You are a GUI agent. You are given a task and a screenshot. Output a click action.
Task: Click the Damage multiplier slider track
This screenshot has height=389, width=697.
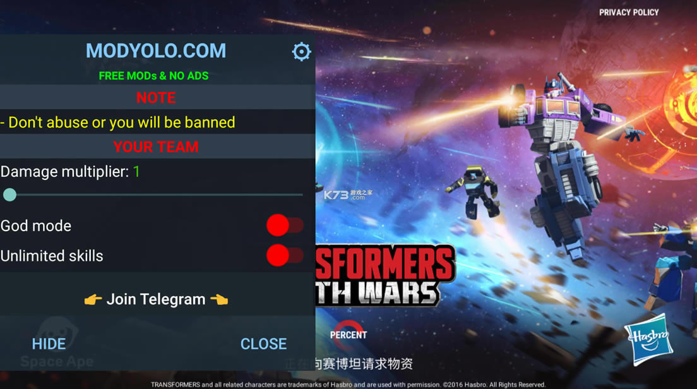[153, 194]
